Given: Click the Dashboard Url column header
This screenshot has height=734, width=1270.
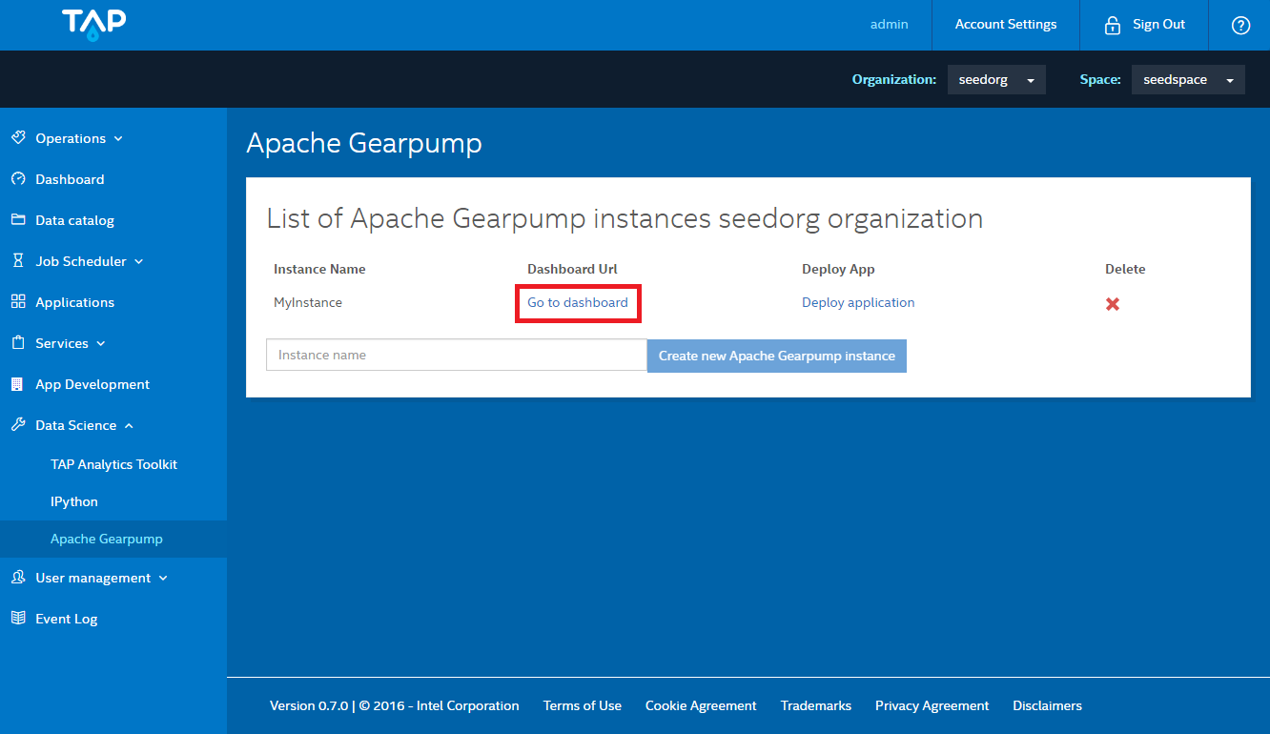Looking at the screenshot, I should tap(572, 270).
